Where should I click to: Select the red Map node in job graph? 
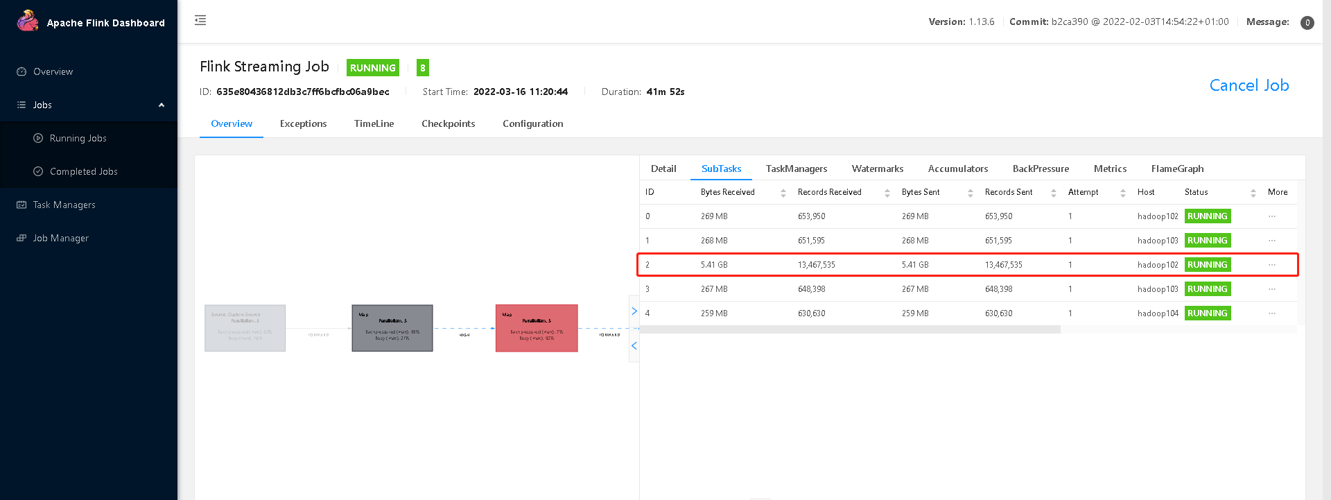point(537,328)
